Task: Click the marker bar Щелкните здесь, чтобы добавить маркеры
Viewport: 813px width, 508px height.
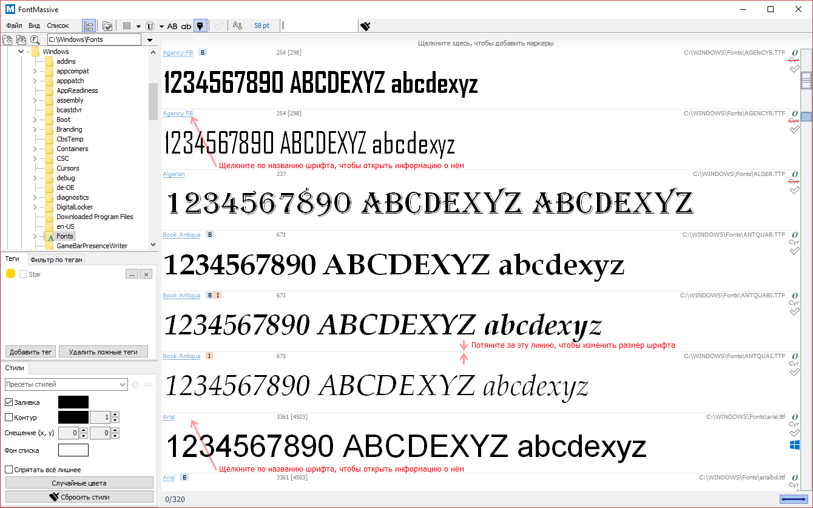Action: (x=485, y=43)
